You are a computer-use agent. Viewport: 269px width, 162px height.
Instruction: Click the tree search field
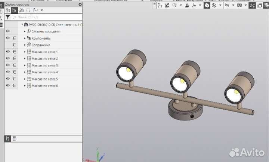45,17
